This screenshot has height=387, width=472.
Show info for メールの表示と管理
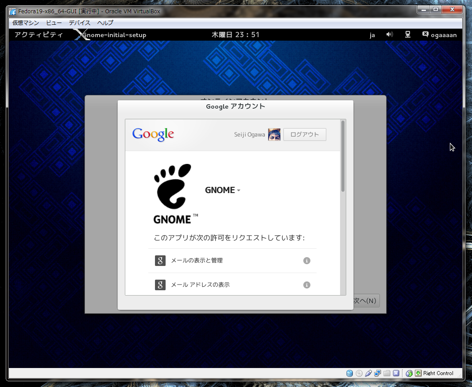click(307, 261)
